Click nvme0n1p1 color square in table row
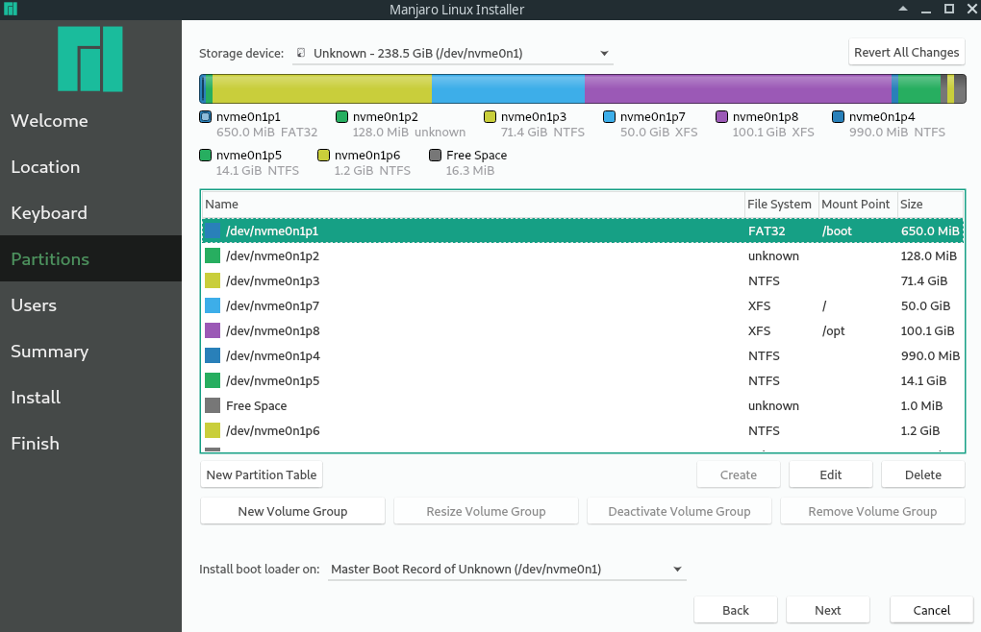 point(213,231)
